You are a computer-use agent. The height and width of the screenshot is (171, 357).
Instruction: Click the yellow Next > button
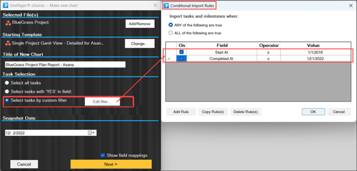pyautogui.click(x=111, y=164)
